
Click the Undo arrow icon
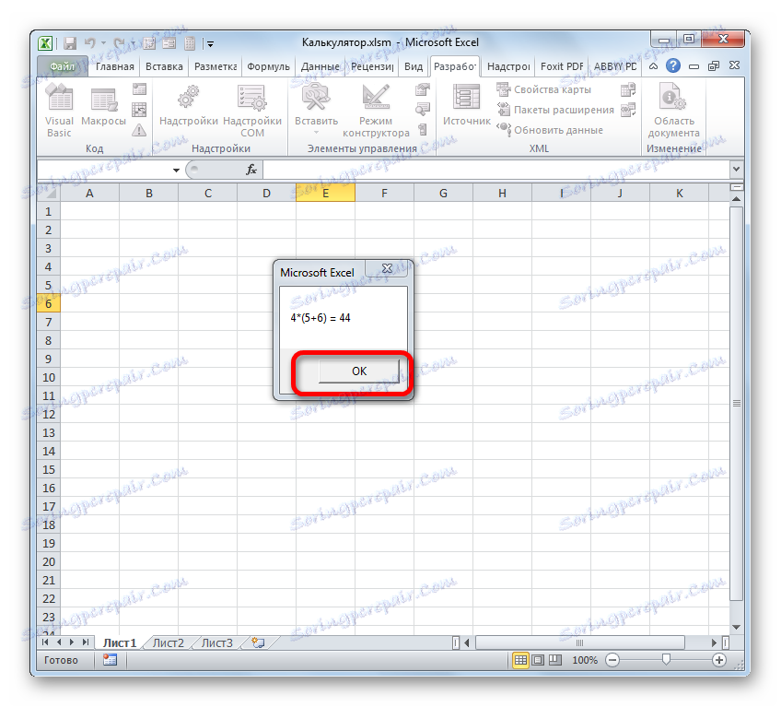(x=89, y=43)
